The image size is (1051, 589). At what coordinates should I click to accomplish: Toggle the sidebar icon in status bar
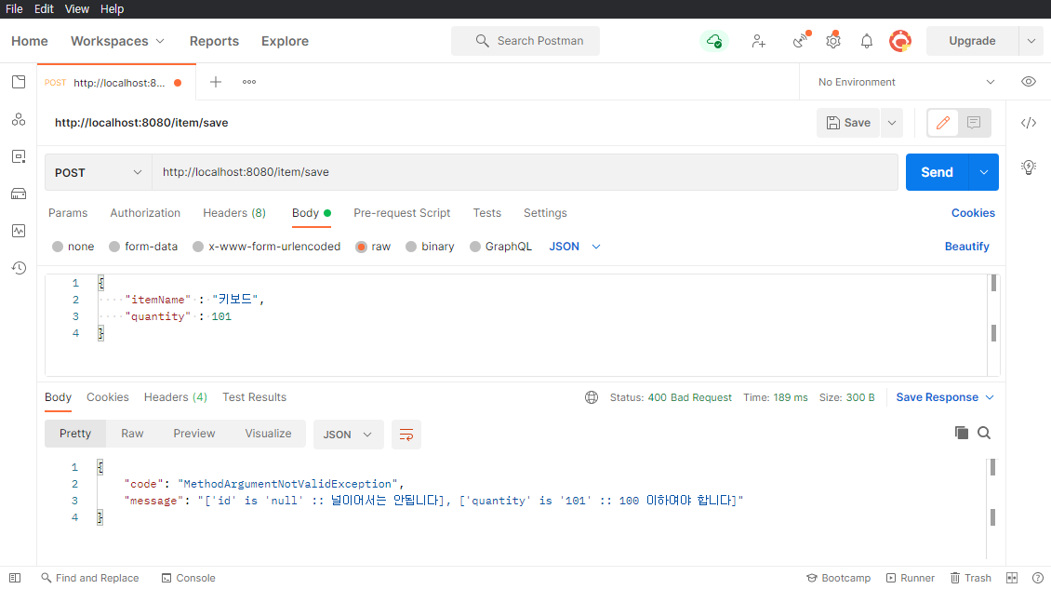[x=15, y=578]
